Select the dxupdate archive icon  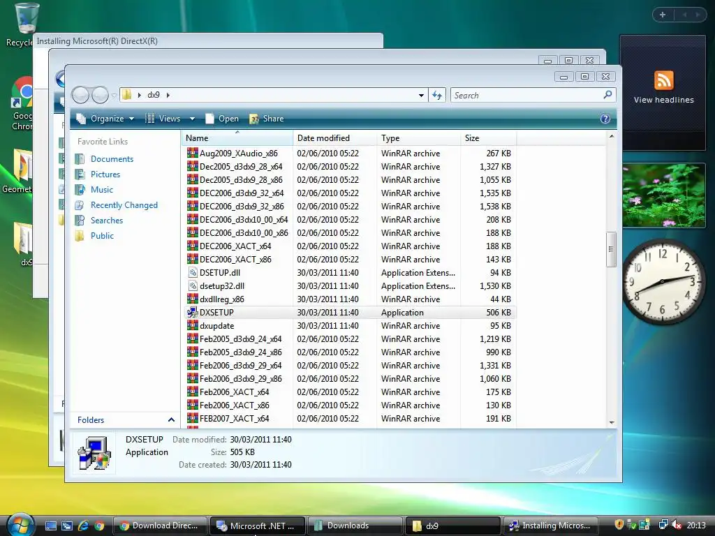point(193,325)
